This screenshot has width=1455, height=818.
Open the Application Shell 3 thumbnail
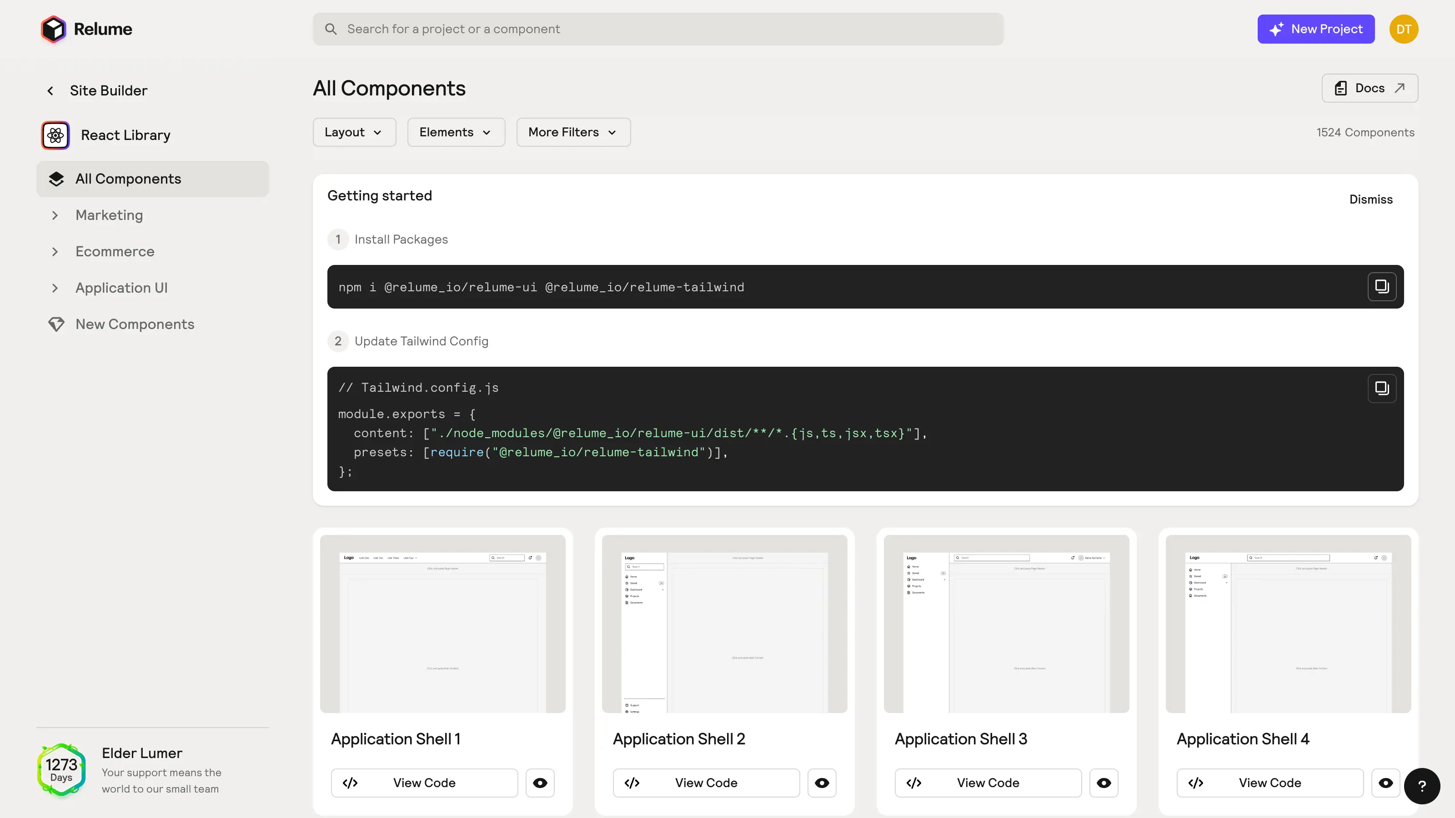[x=1006, y=624]
